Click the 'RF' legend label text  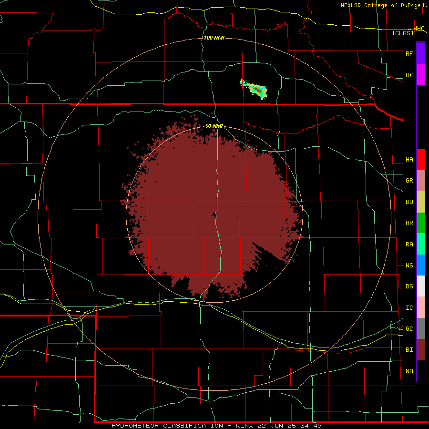point(409,53)
